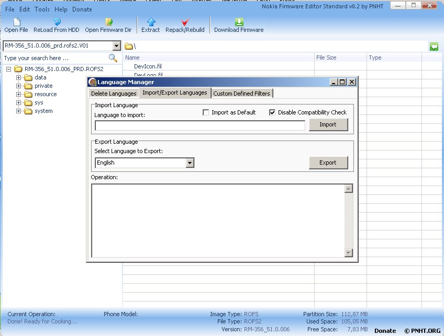Click the Open File toolbar icon
Viewport: 444px width, 336px height.
click(17, 22)
